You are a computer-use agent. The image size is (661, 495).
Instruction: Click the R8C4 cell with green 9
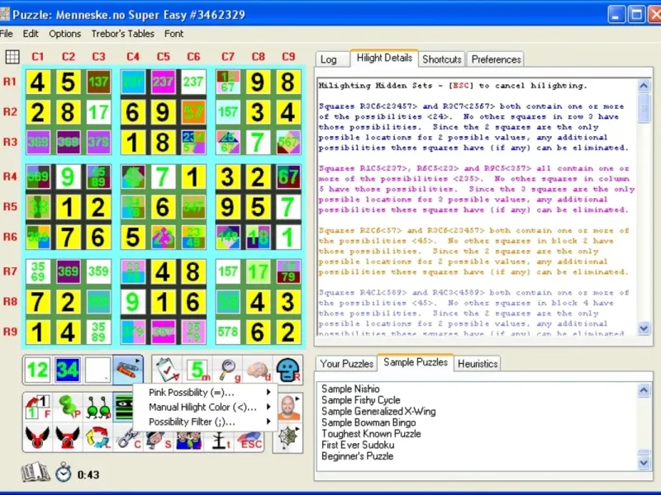tap(133, 302)
